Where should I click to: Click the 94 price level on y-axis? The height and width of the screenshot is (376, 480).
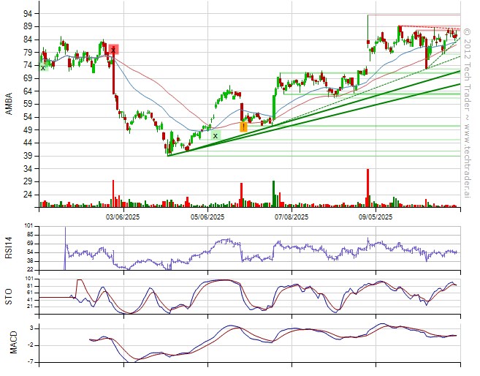point(26,14)
